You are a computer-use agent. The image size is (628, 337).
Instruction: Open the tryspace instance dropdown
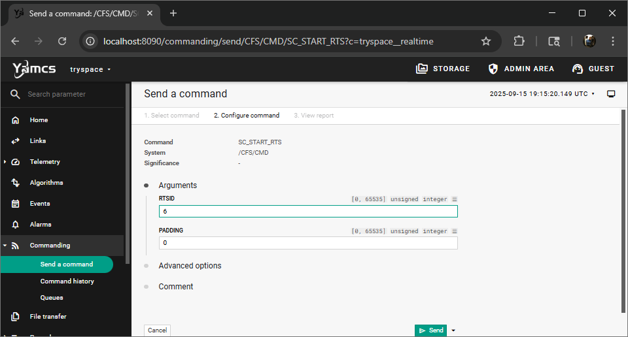(x=90, y=69)
